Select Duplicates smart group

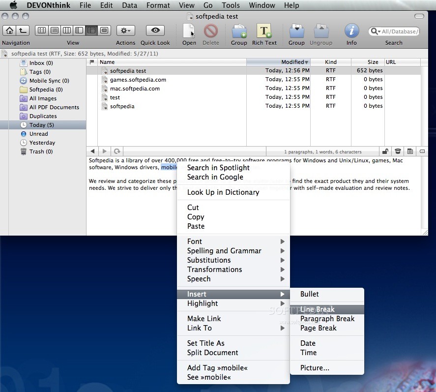pos(43,116)
